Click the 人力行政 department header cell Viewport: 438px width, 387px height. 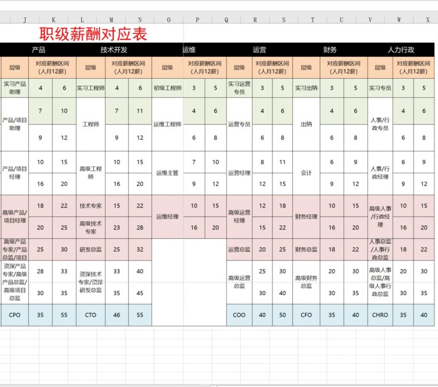click(x=399, y=50)
